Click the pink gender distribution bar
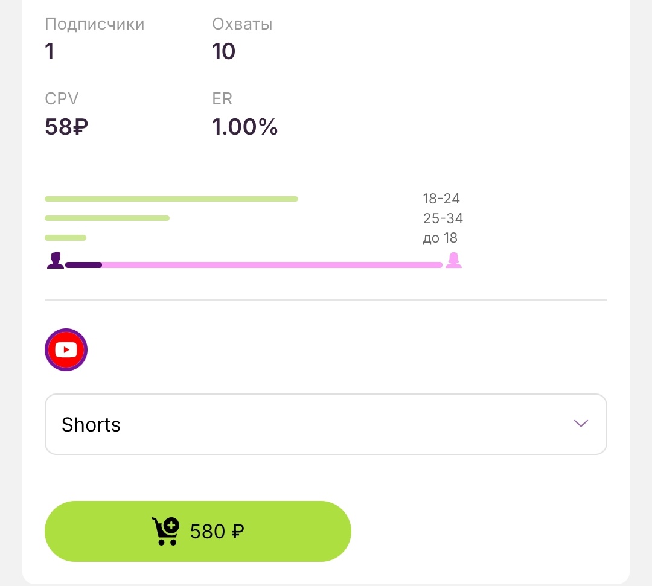This screenshot has width=652, height=586. (272, 264)
